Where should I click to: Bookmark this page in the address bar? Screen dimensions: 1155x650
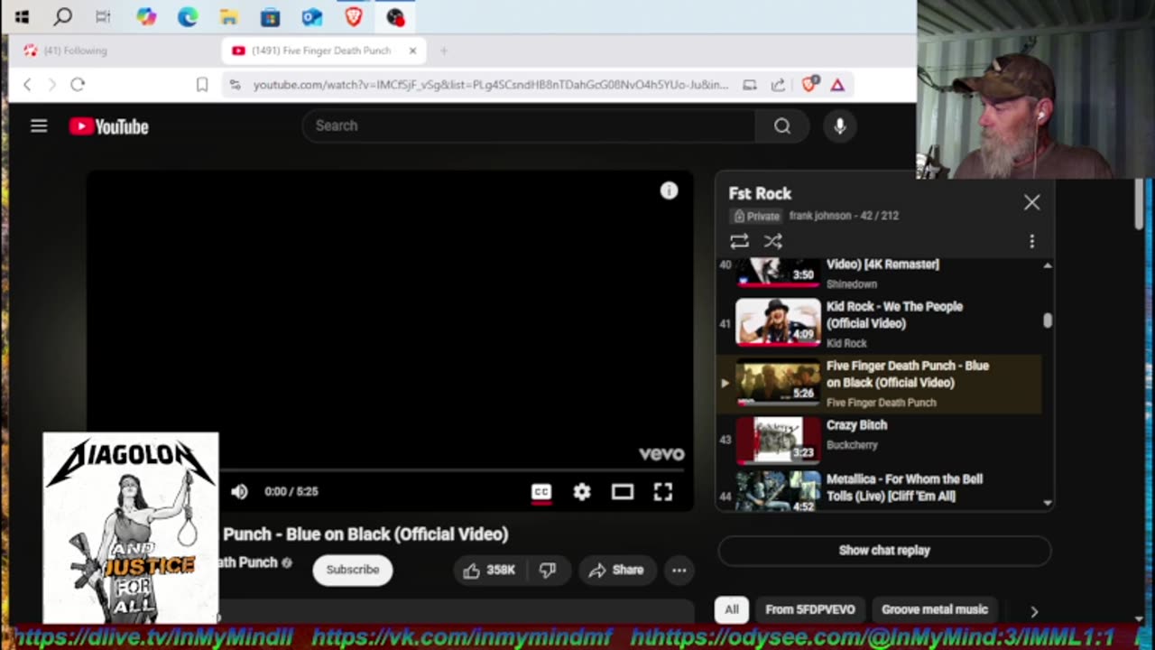[x=202, y=85]
